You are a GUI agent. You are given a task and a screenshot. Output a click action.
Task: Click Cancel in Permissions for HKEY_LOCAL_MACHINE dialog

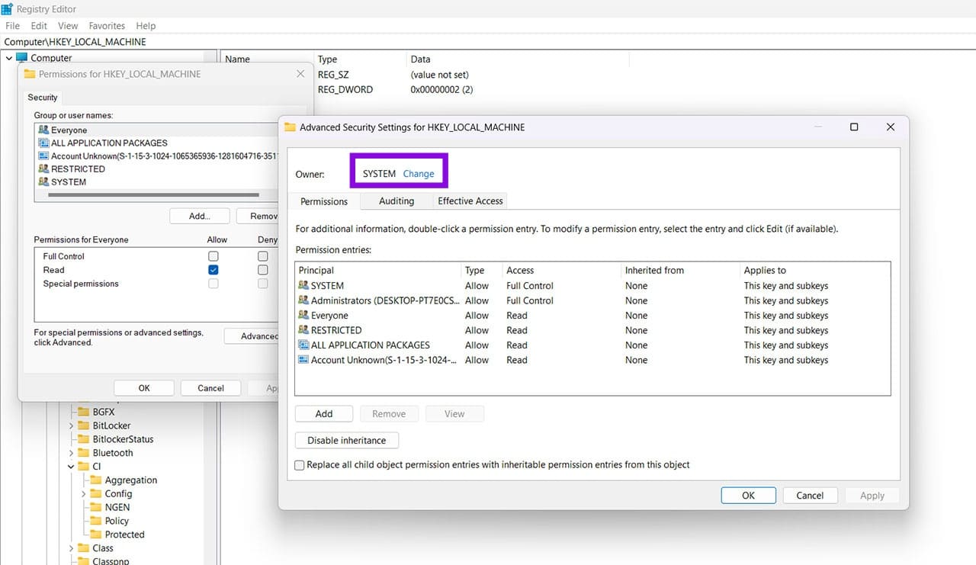pyautogui.click(x=210, y=388)
